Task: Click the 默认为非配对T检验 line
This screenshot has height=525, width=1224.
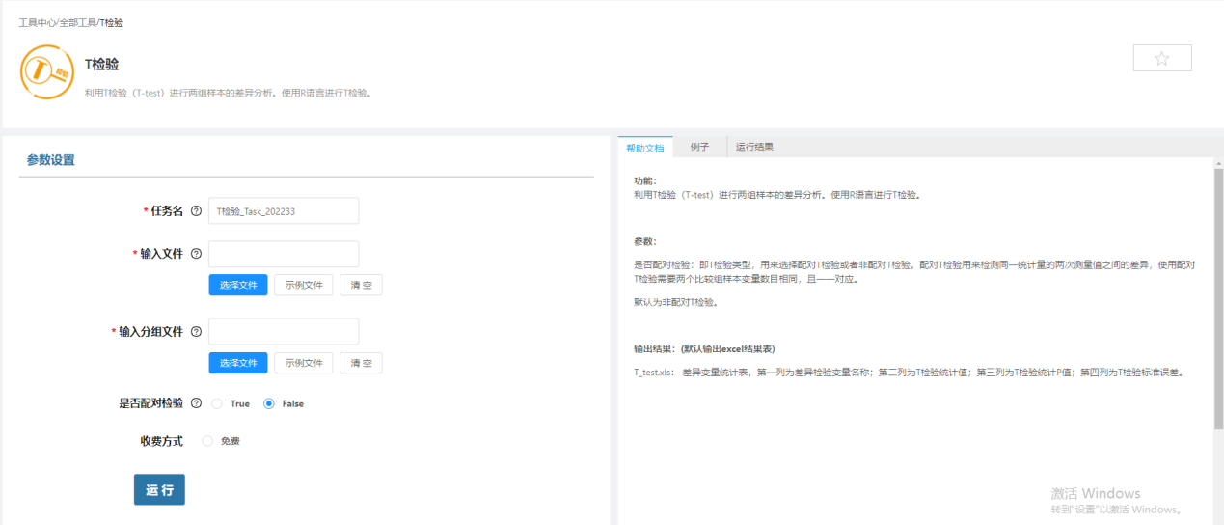Action: (675, 302)
